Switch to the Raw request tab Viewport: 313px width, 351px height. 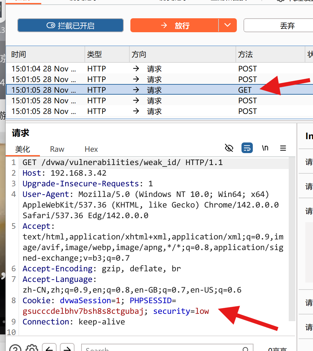pyautogui.click(x=57, y=149)
